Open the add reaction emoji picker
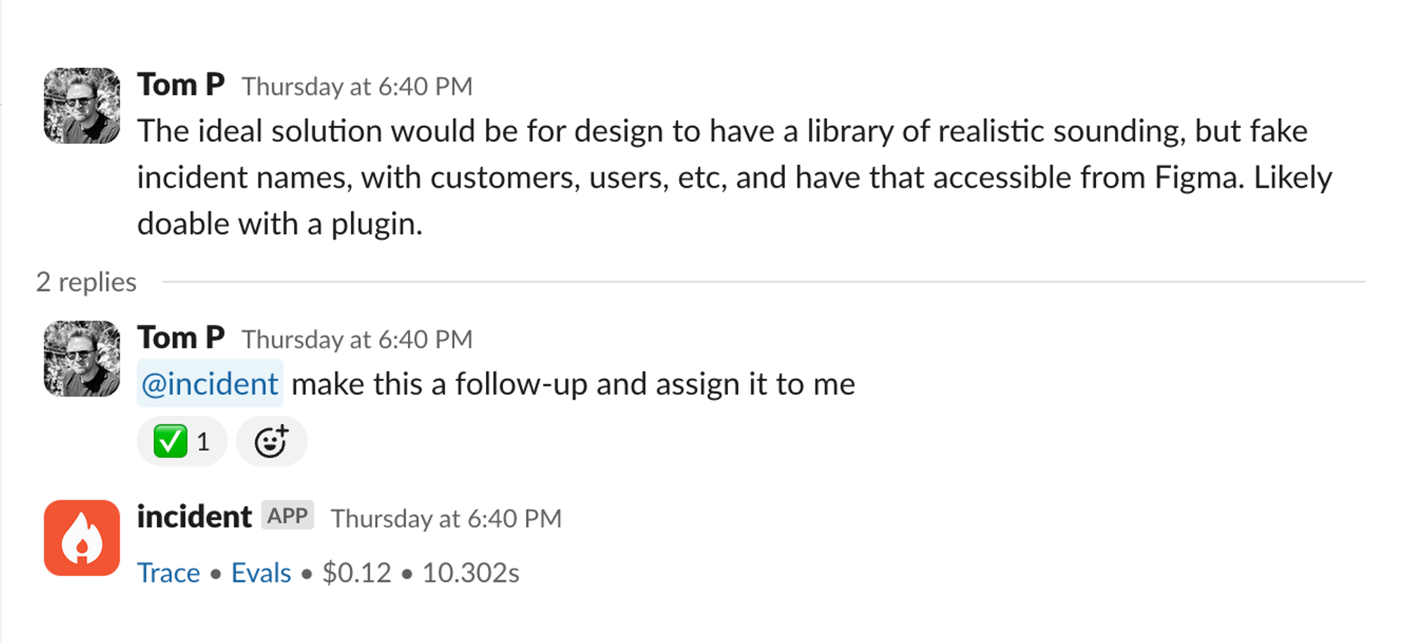 (x=272, y=441)
